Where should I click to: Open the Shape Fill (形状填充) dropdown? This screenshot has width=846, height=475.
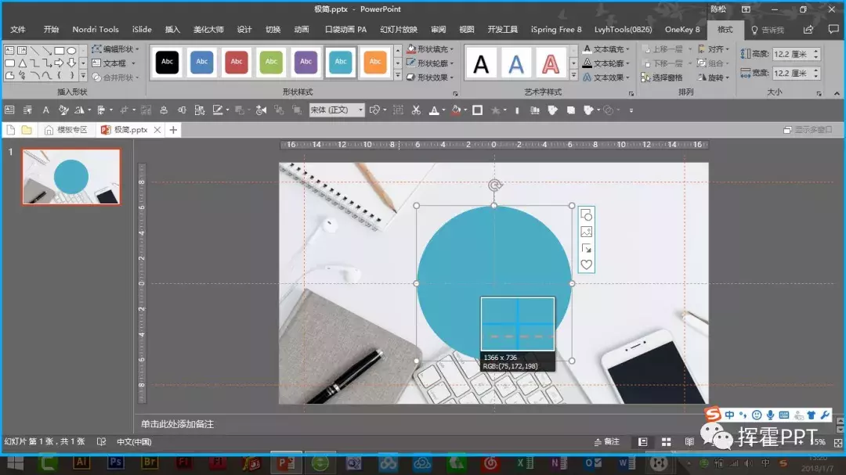click(x=430, y=49)
